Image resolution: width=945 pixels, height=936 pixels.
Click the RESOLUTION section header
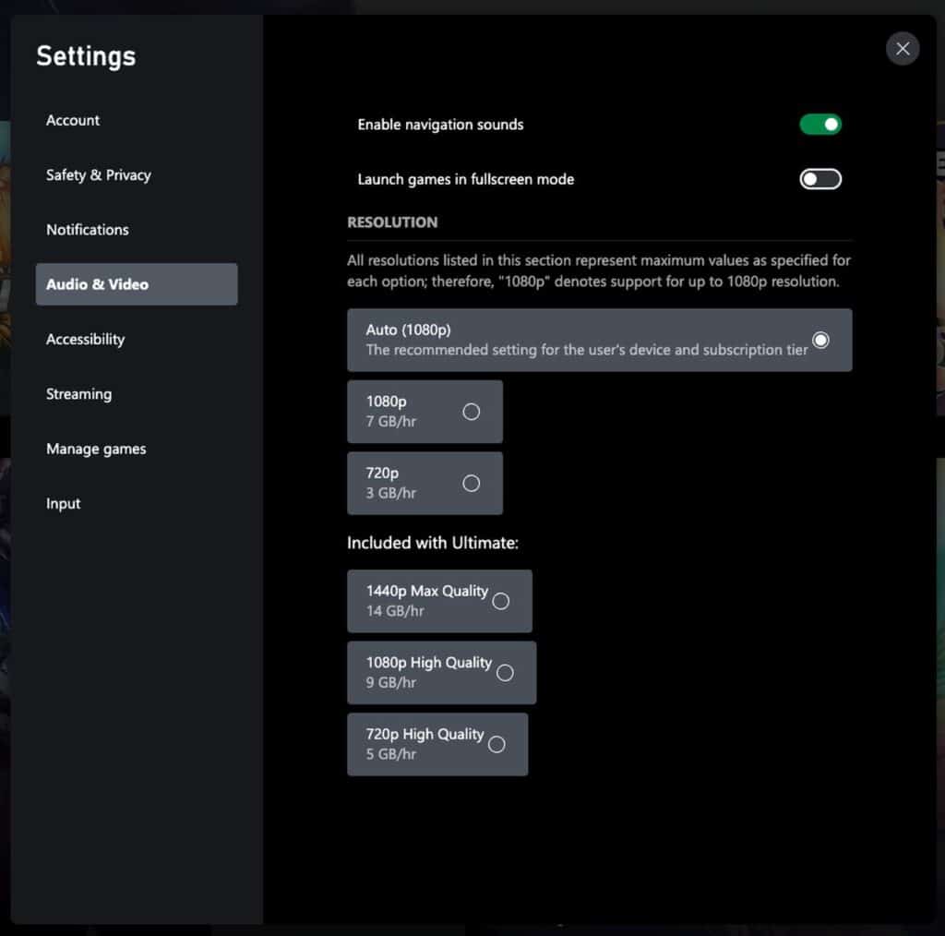(392, 222)
